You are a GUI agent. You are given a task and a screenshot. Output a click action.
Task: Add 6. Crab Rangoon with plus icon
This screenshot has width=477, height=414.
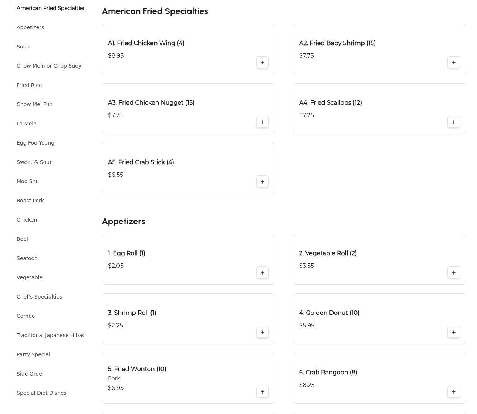click(453, 392)
